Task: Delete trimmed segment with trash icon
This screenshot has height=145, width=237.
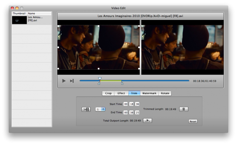Action: [184, 109]
